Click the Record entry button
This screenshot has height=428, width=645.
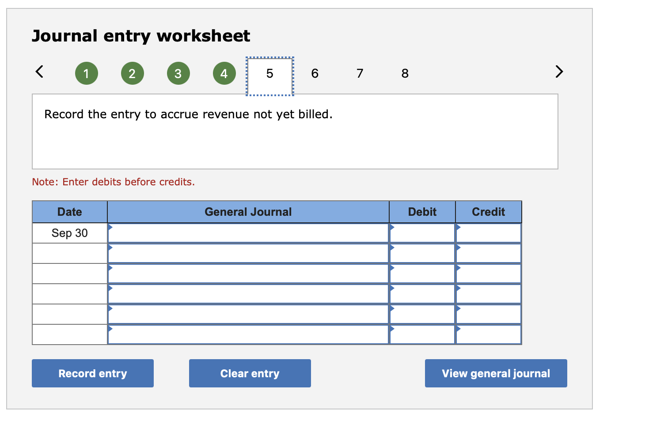pyautogui.click(x=93, y=373)
